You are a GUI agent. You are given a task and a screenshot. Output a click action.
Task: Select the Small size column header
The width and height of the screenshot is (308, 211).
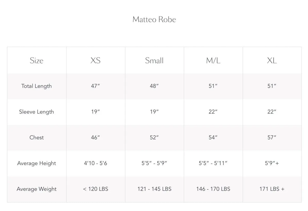click(154, 61)
